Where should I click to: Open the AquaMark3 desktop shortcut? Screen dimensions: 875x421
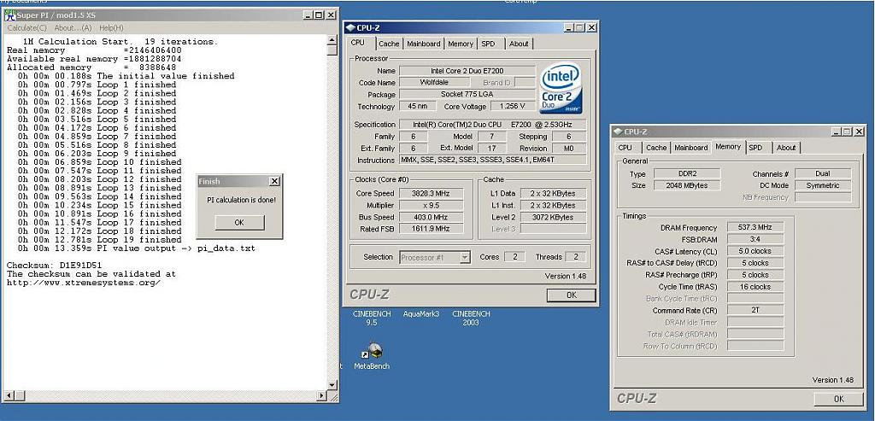[421, 314]
